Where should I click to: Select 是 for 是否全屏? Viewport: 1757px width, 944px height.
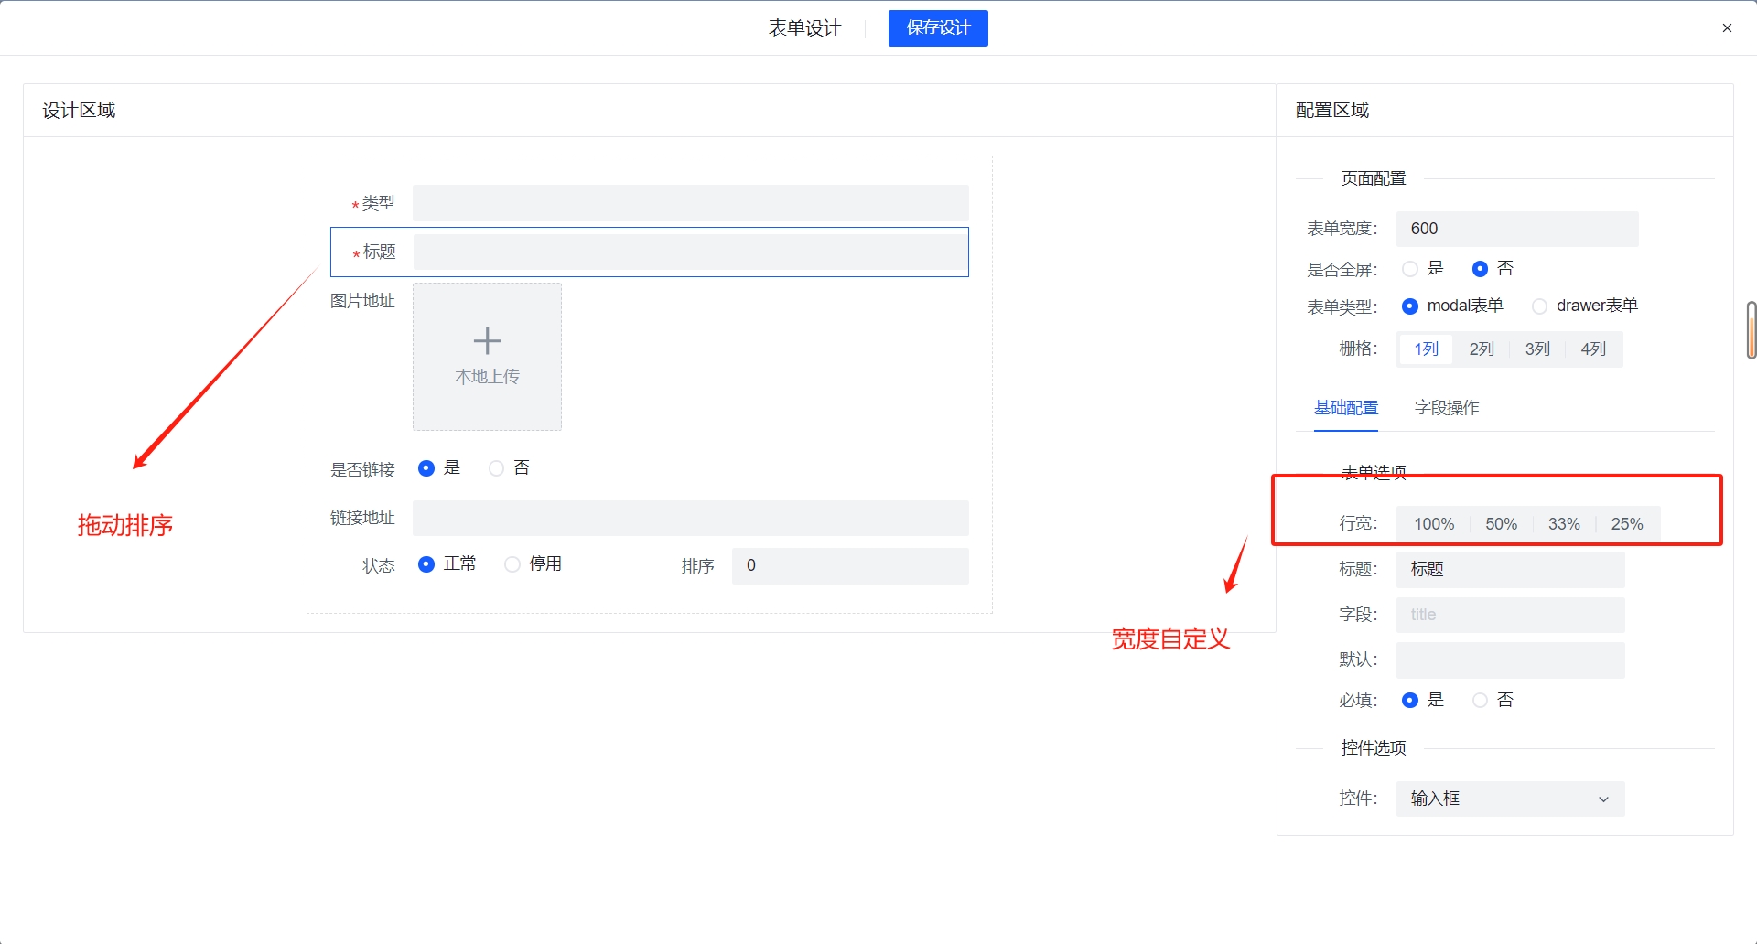pyautogui.click(x=1410, y=269)
